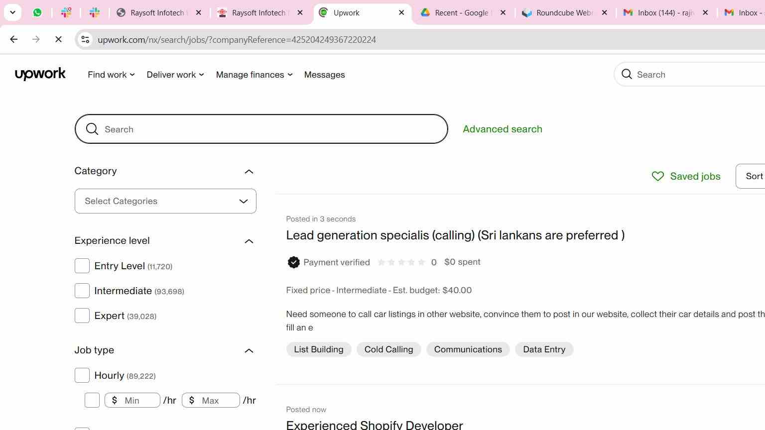
Task: Open the second Slack pinned tab
Action: pyautogui.click(x=95, y=13)
